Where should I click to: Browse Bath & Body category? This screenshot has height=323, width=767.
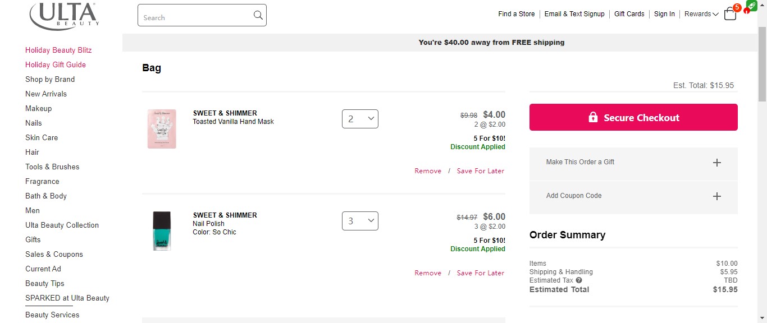point(46,196)
